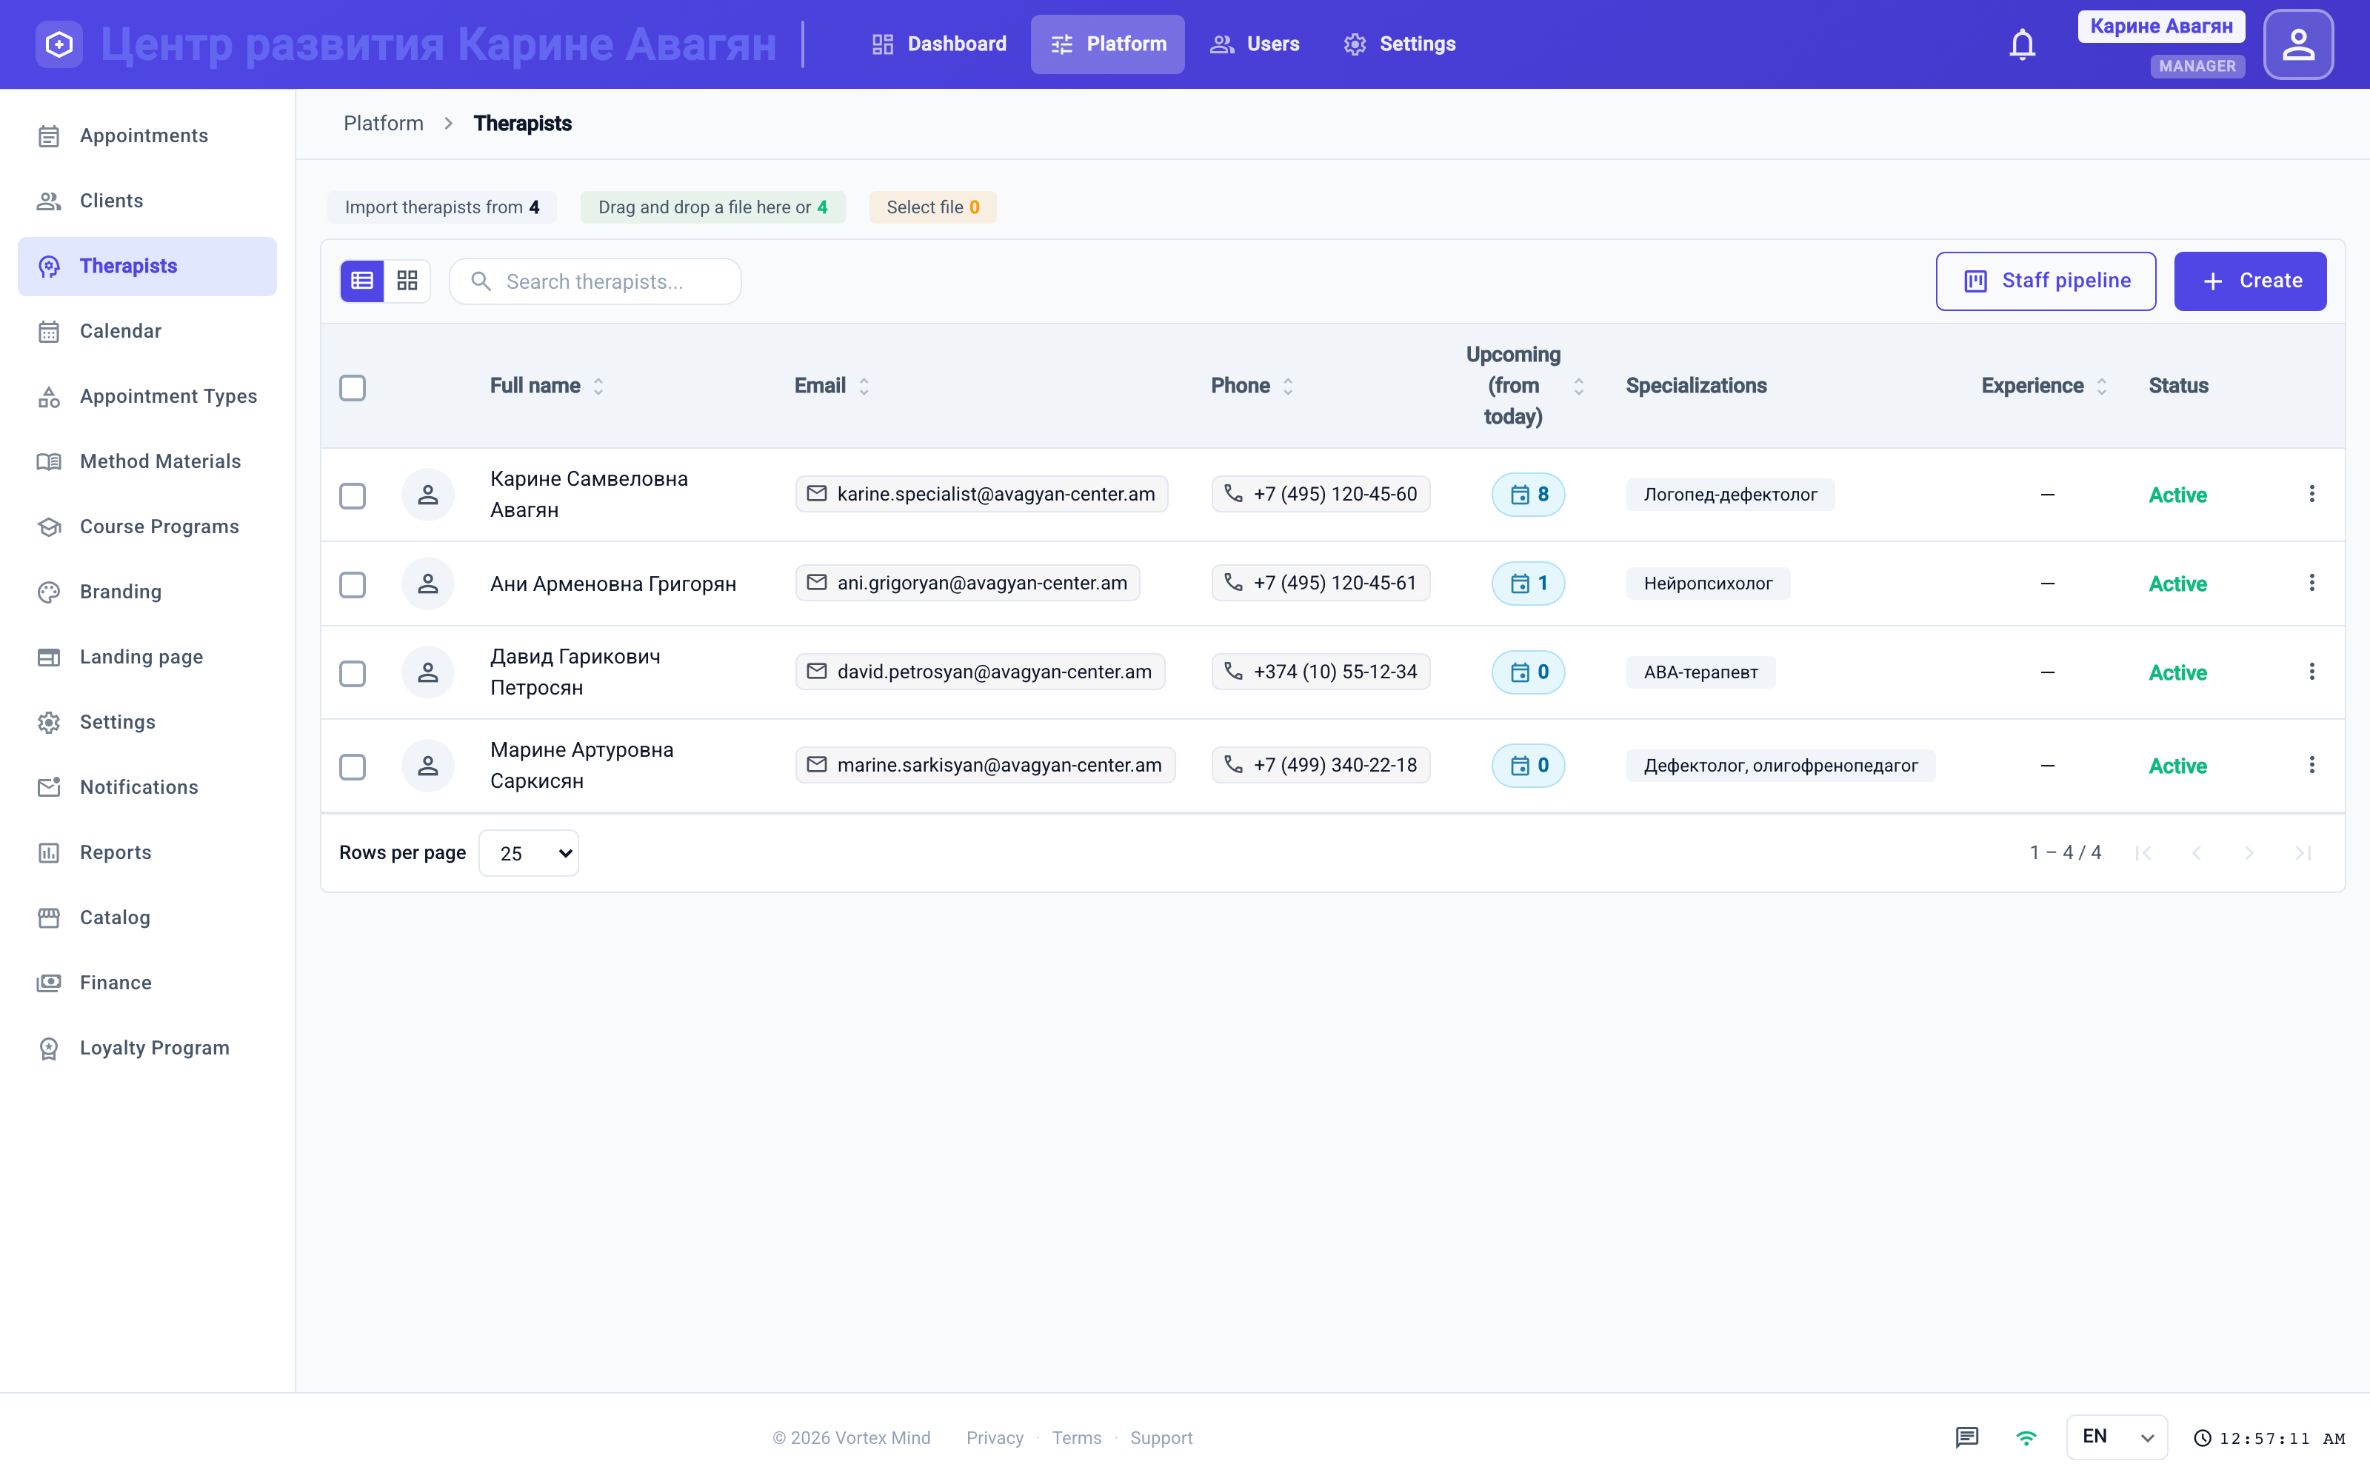Open the chat messages icon in the footer
The image size is (2370, 1481).
pyautogui.click(x=1966, y=1437)
